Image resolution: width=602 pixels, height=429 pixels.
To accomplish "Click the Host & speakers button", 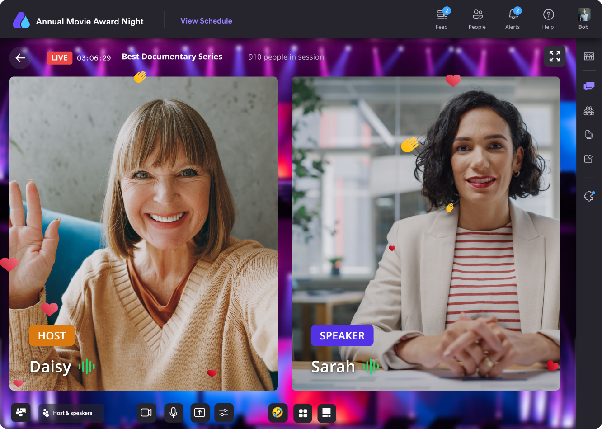I will (x=71, y=413).
